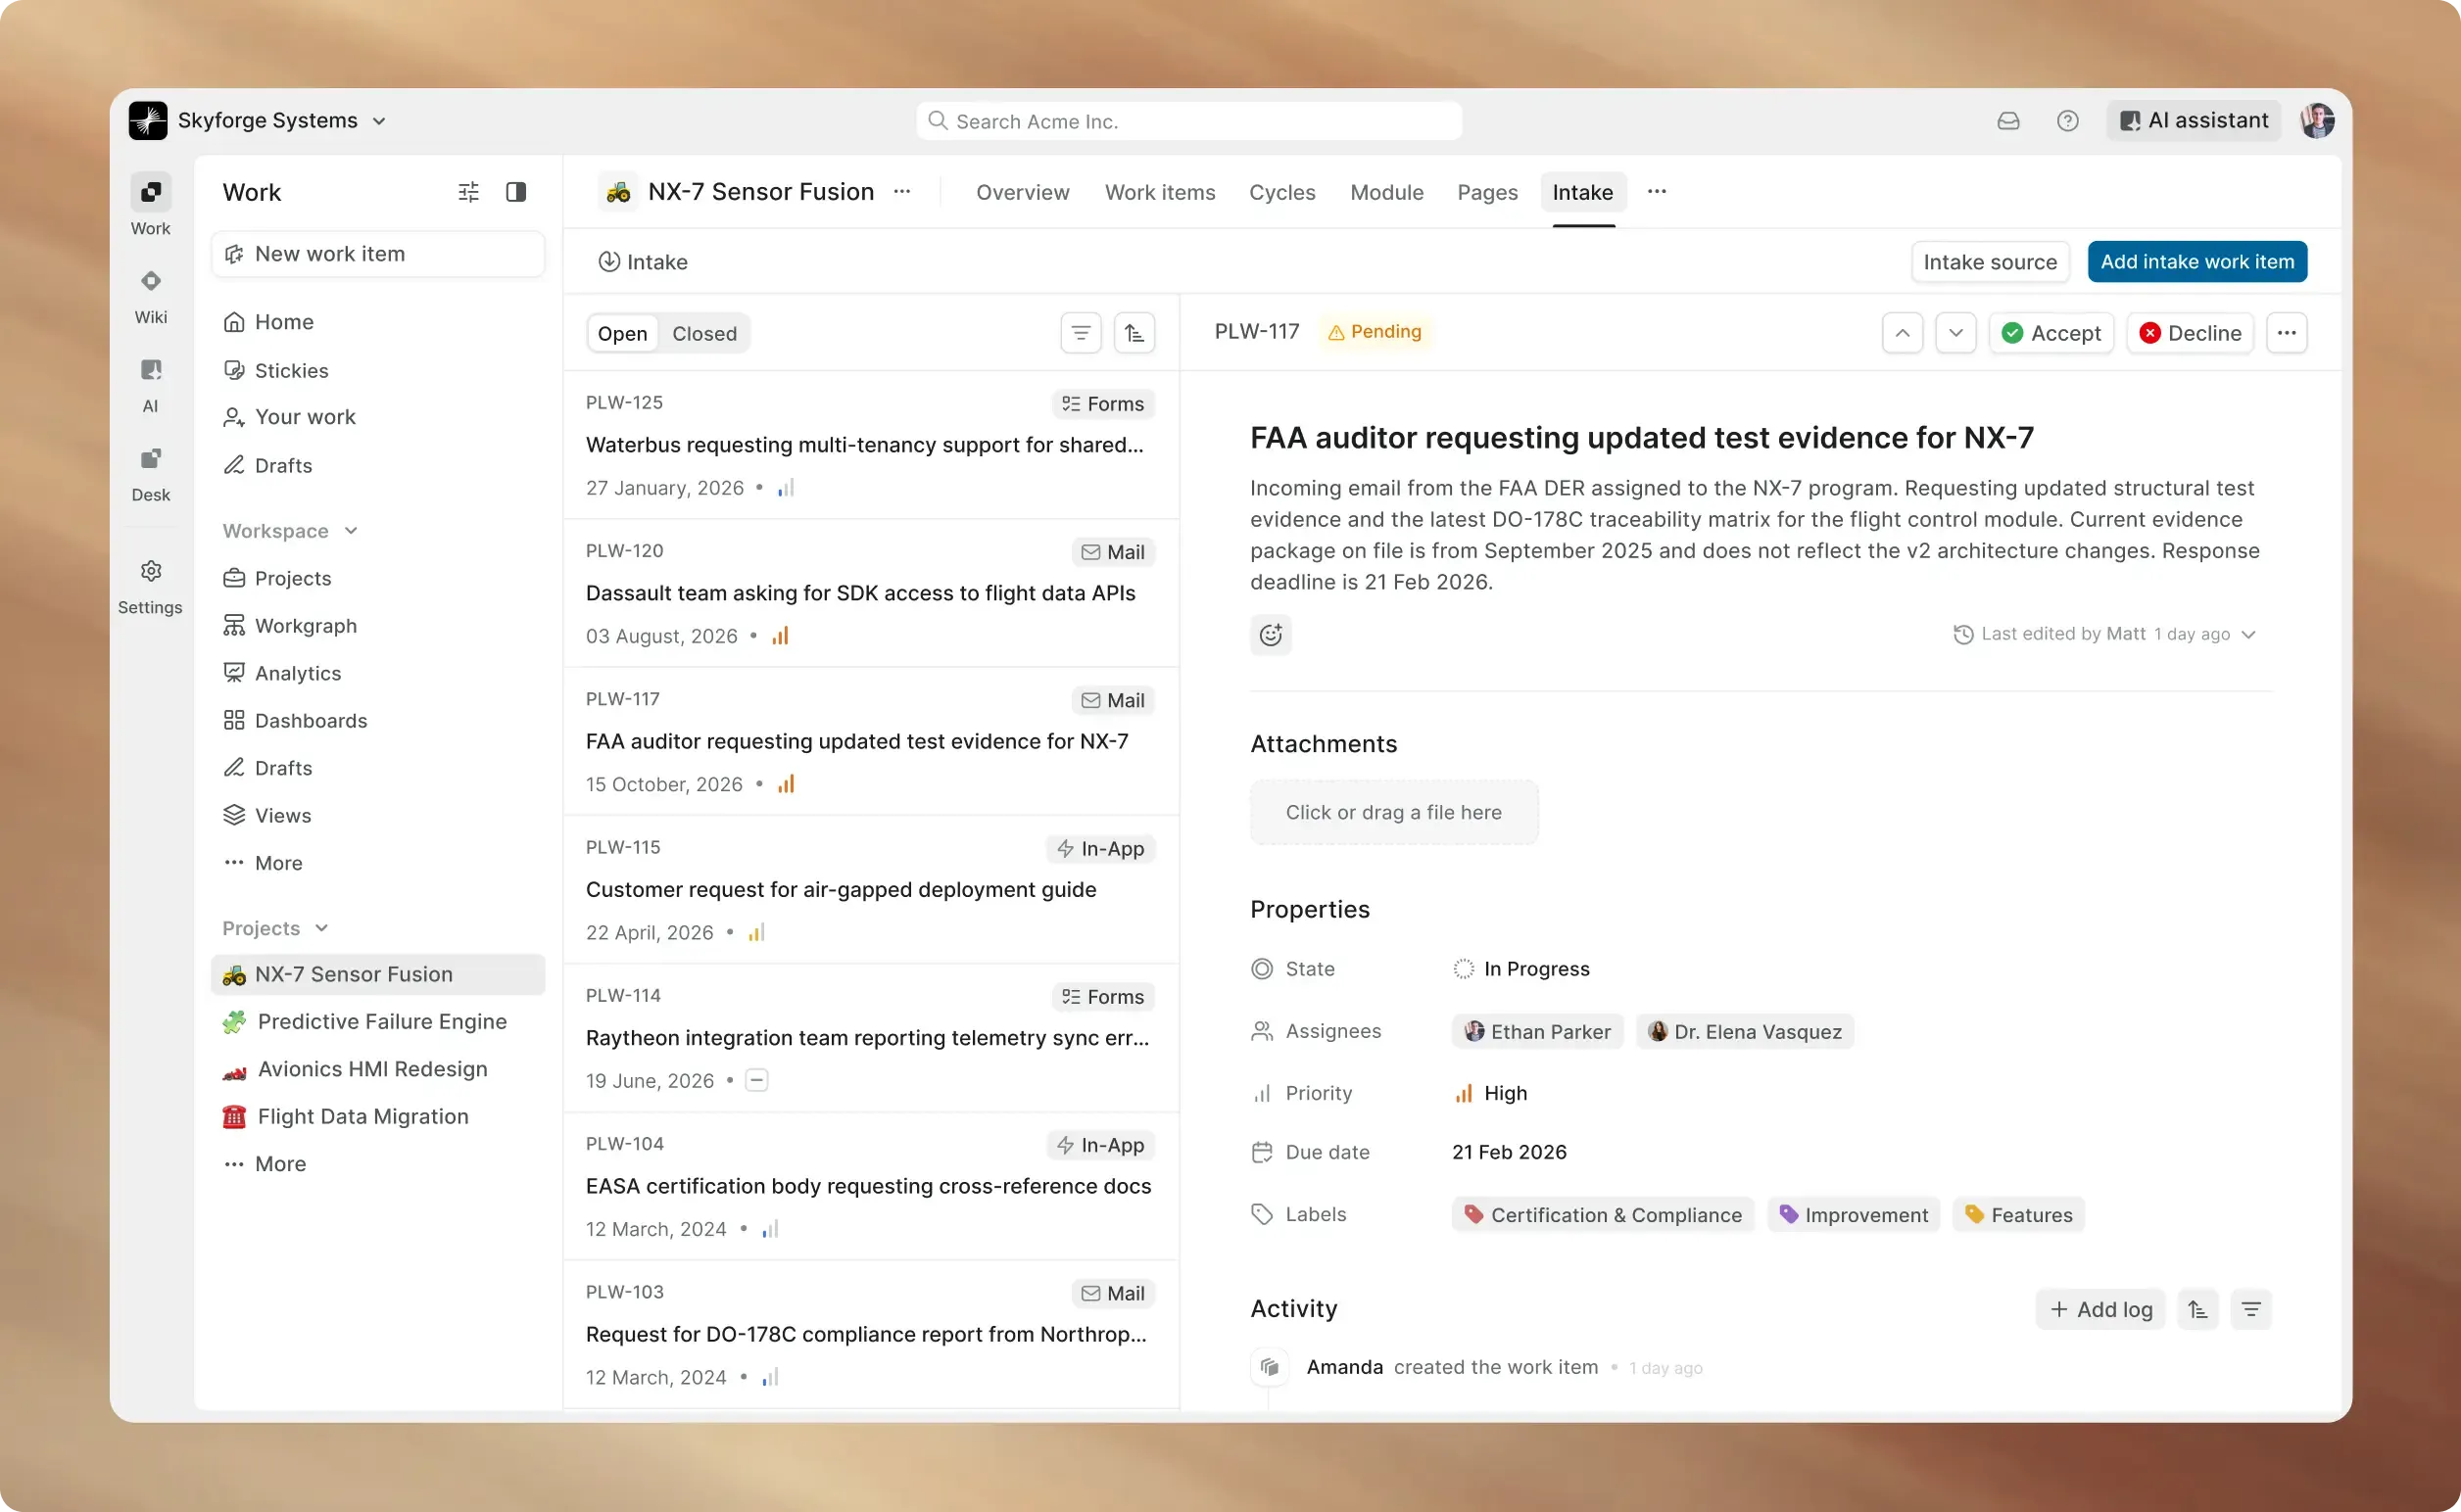Screen dimensions: 2461x1512
Task: Accept the PLW-117 intake item
Action: [x=2051, y=333]
